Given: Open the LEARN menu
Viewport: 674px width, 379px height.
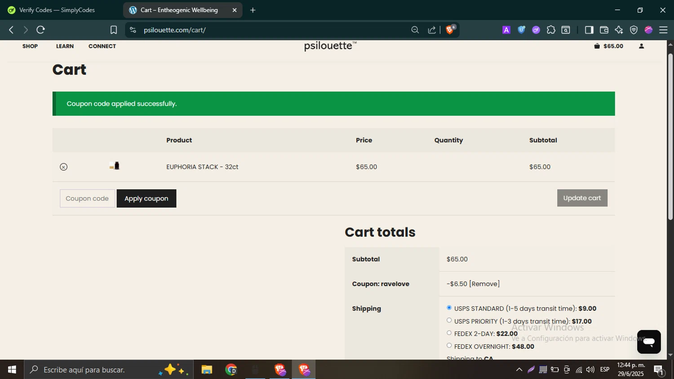Looking at the screenshot, I should coord(65,46).
